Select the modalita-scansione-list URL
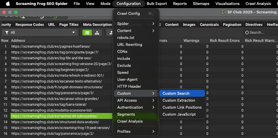This screenshot has width=278, height=138. [52, 110]
